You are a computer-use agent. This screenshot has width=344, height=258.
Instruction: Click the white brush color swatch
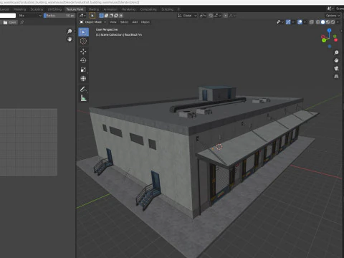[x=8, y=16]
